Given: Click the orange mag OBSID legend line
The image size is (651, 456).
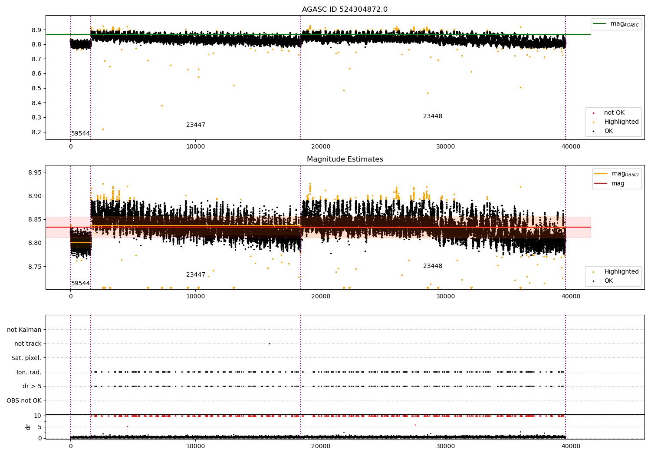Looking at the screenshot, I should [x=601, y=174].
